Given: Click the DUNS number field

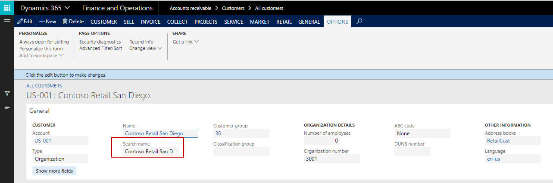Looking at the screenshot, I should tap(412, 151).
